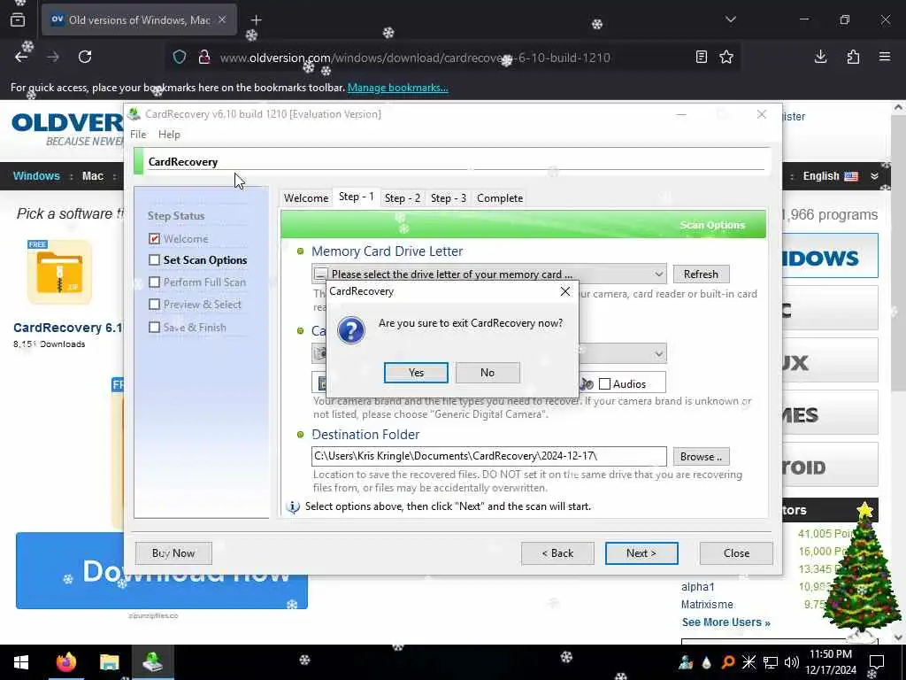Click the tracking protection shield icon
Viewport: 906px width, 680px height.
pyautogui.click(x=180, y=58)
